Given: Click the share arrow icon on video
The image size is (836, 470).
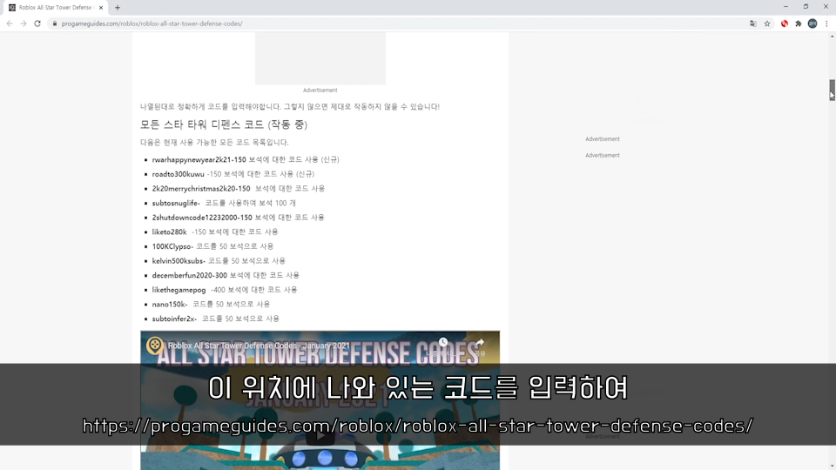Looking at the screenshot, I should click(480, 343).
